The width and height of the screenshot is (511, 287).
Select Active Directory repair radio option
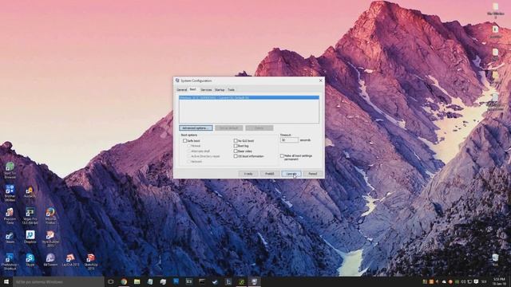coord(188,156)
